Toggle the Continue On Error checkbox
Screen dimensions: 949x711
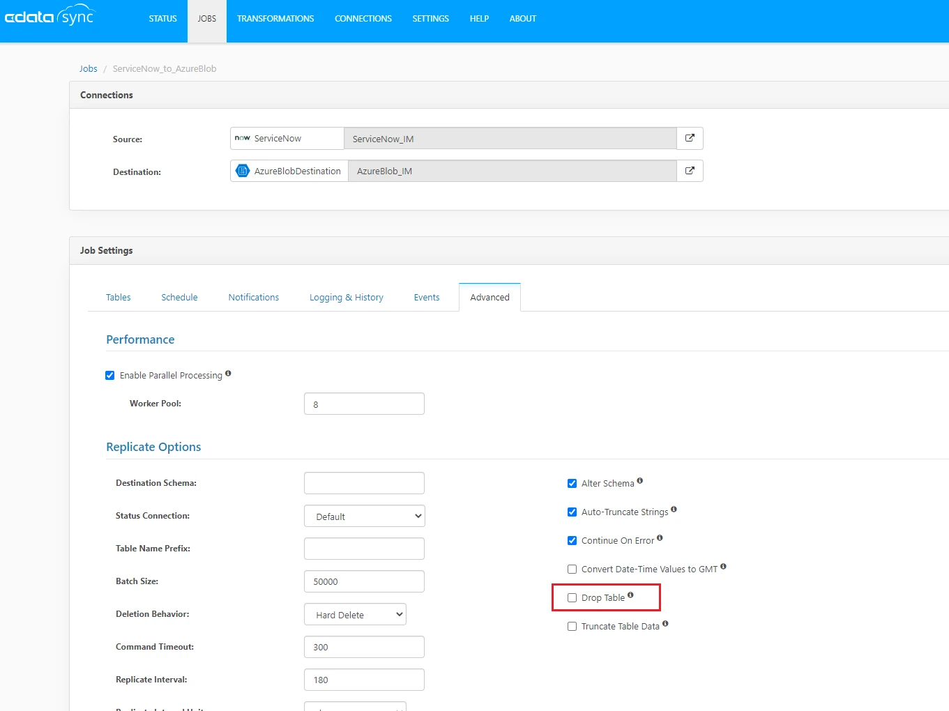click(572, 541)
